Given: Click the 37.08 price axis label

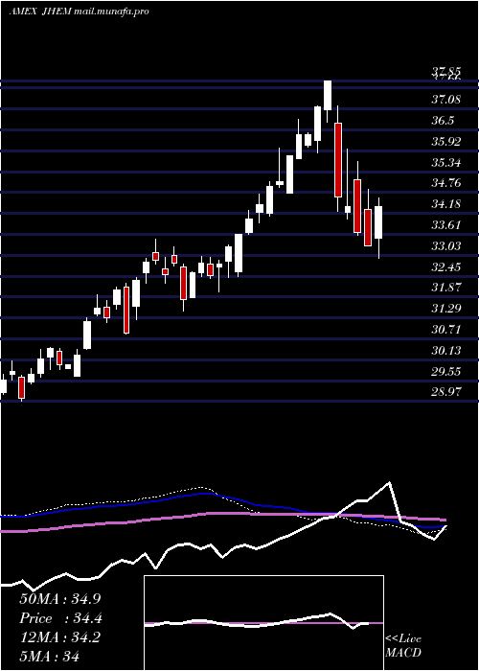Looking at the screenshot, I should click(x=446, y=100).
